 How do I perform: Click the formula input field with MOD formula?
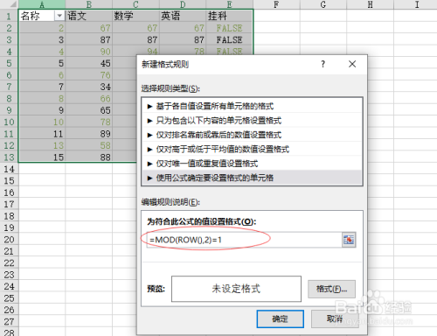tap(244, 240)
